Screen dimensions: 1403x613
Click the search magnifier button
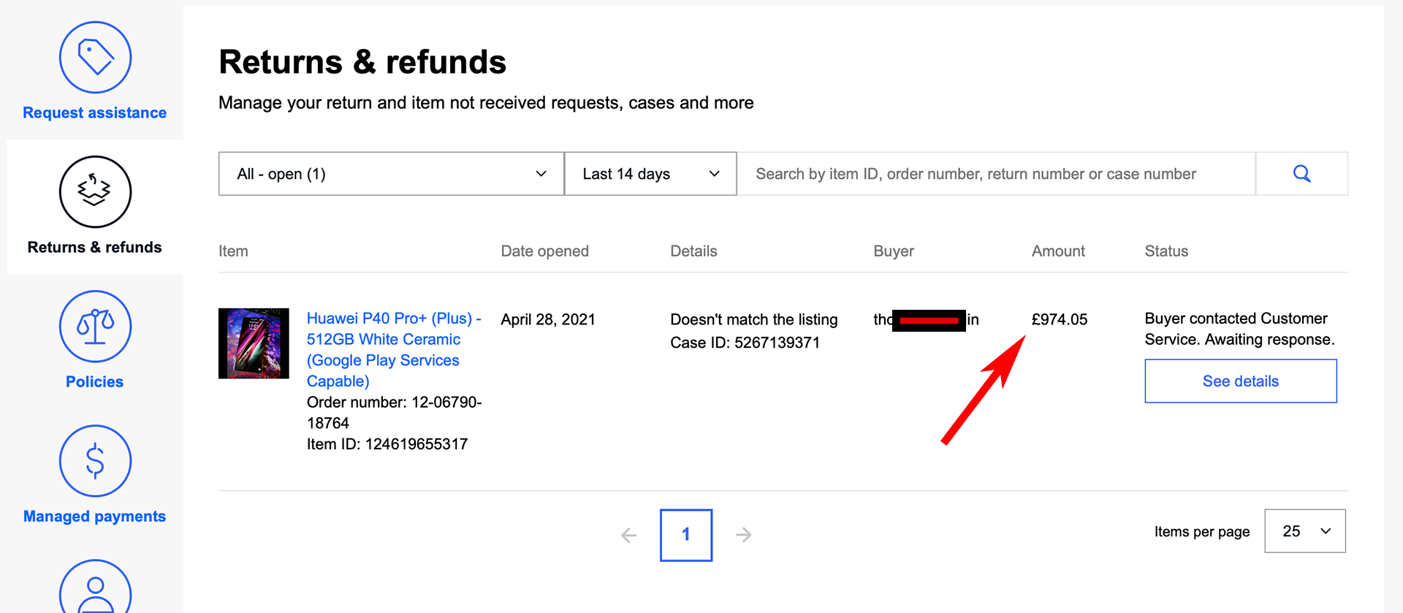click(x=1301, y=174)
